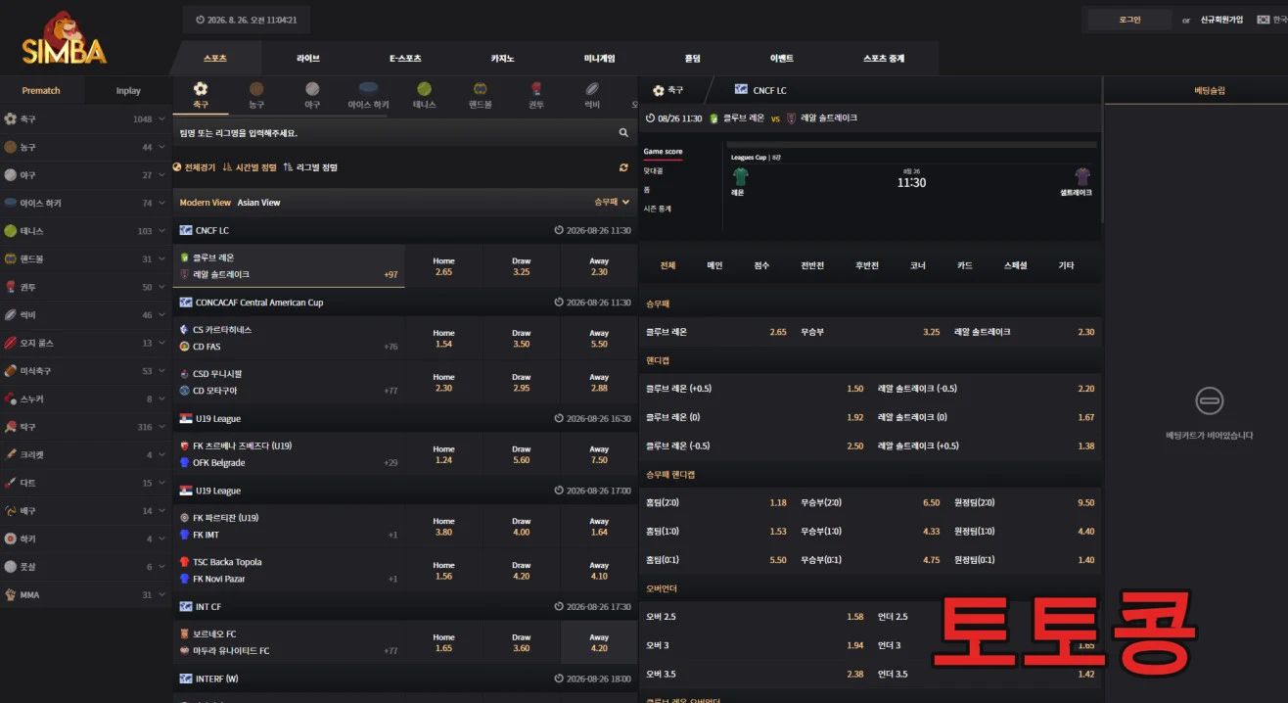Image resolution: width=1288 pixels, height=703 pixels.
Task: Click the refresh icon beside sort options
Action: (623, 167)
